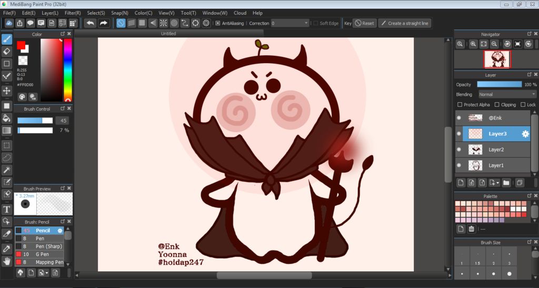Toggle AntiAliasing checkbox

point(217,23)
